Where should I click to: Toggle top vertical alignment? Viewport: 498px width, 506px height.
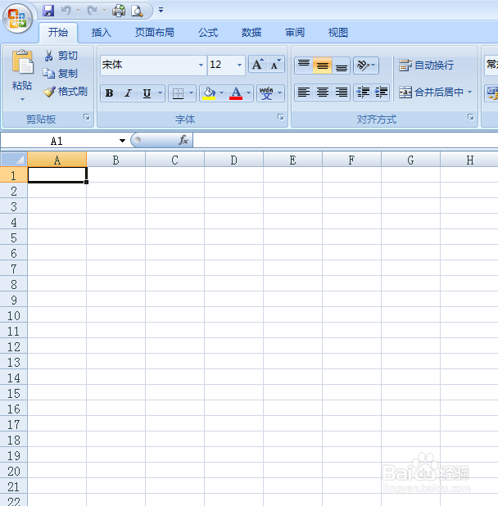[x=304, y=66]
